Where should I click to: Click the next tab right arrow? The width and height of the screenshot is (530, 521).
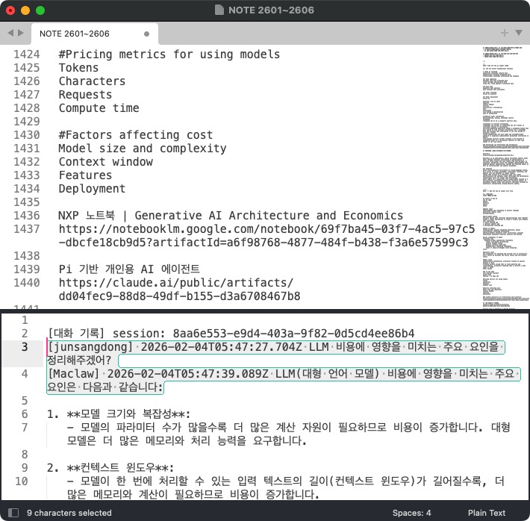coord(20,34)
